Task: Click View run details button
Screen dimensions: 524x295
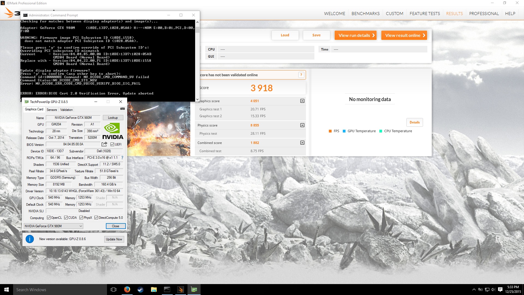Action: [356, 35]
